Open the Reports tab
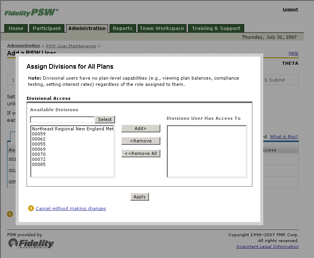 [x=122, y=28]
